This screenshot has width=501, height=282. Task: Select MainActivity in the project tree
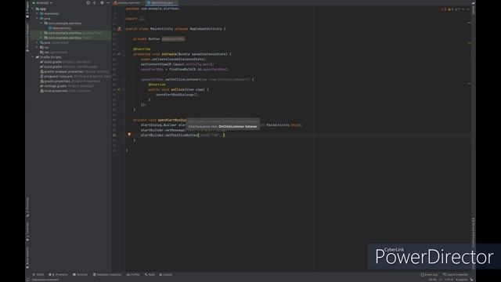click(x=59, y=28)
